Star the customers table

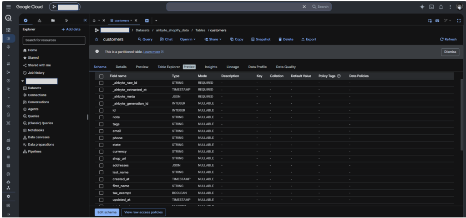point(96,39)
